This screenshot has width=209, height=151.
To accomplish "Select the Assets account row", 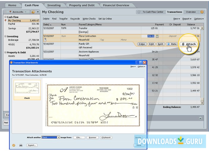I will 24,56.
